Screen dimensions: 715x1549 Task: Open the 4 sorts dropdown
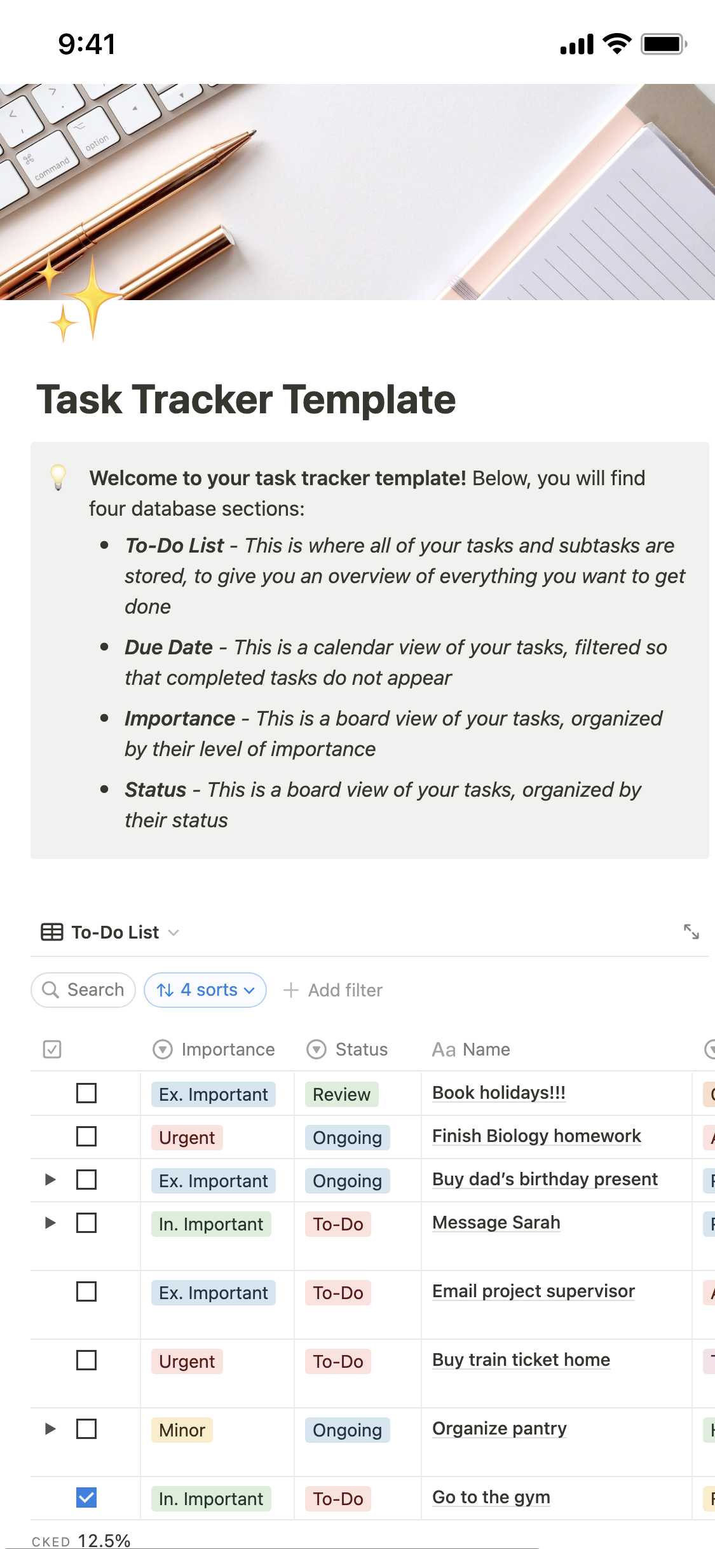click(205, 990)
